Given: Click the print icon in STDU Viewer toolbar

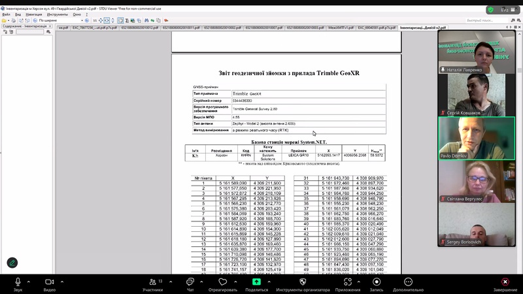Looking at the screenshot, I should point(14,20).
